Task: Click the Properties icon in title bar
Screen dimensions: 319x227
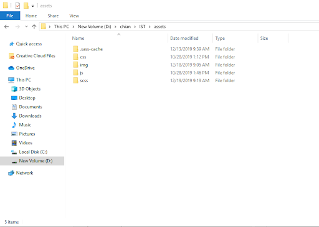Action: 17,6
